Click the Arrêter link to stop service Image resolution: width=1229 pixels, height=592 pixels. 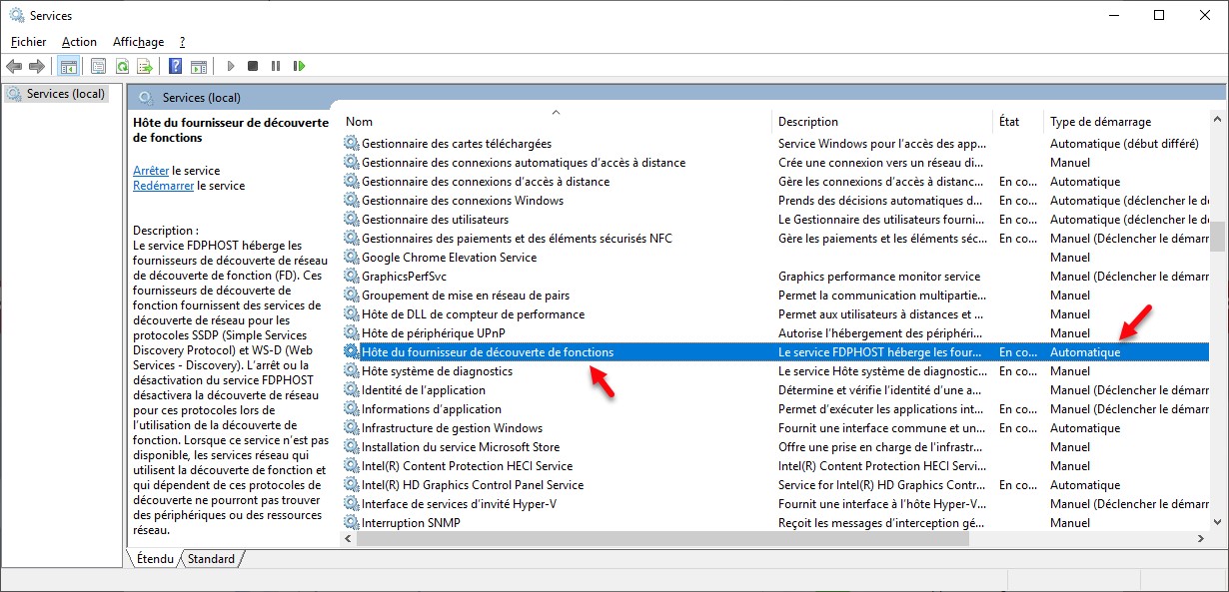(x=151, y=171)
